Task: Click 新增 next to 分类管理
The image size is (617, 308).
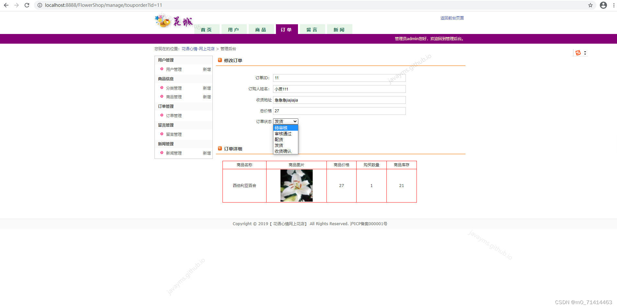Action: pos(207,88)
